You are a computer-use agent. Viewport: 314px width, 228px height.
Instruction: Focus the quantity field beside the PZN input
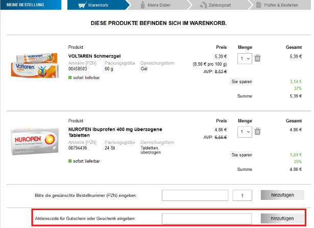point(243,195)
